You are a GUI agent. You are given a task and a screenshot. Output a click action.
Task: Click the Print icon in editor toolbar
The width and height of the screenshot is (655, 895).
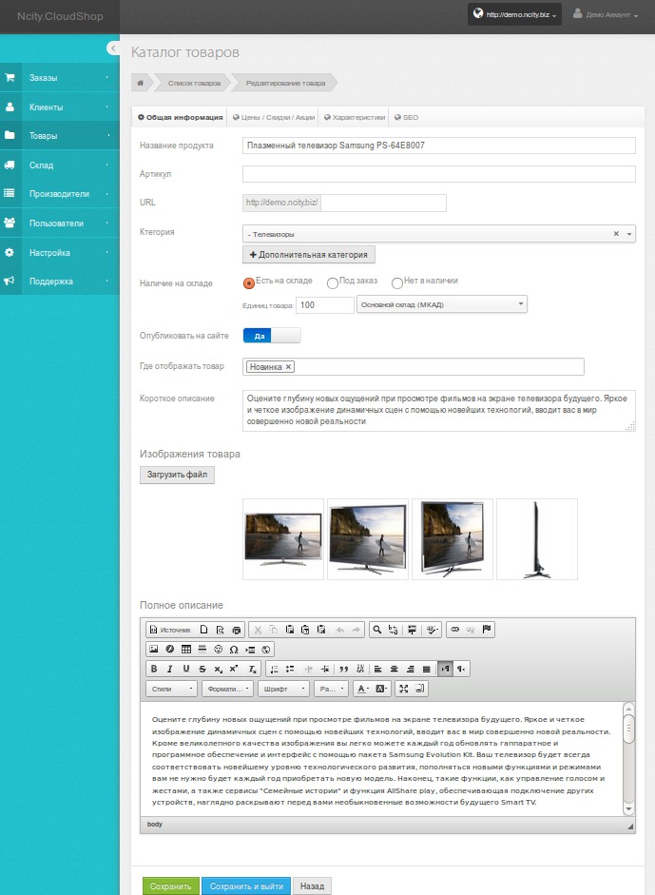click(236, 630)
